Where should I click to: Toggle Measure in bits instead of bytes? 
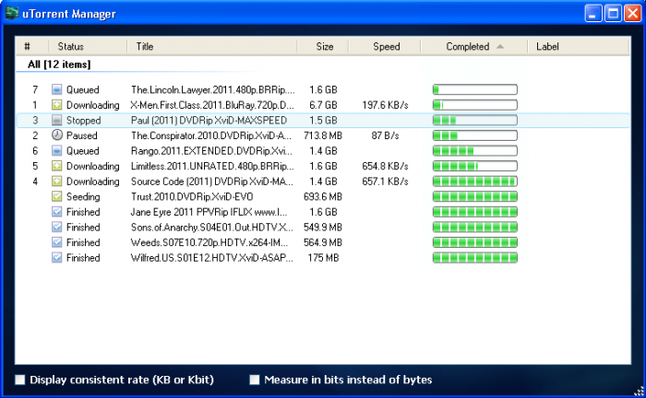click(255, 380)
